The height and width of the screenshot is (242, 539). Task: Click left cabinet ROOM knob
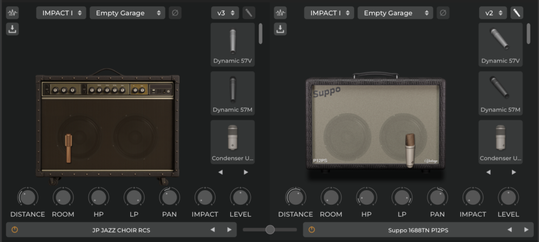(63, 197)
